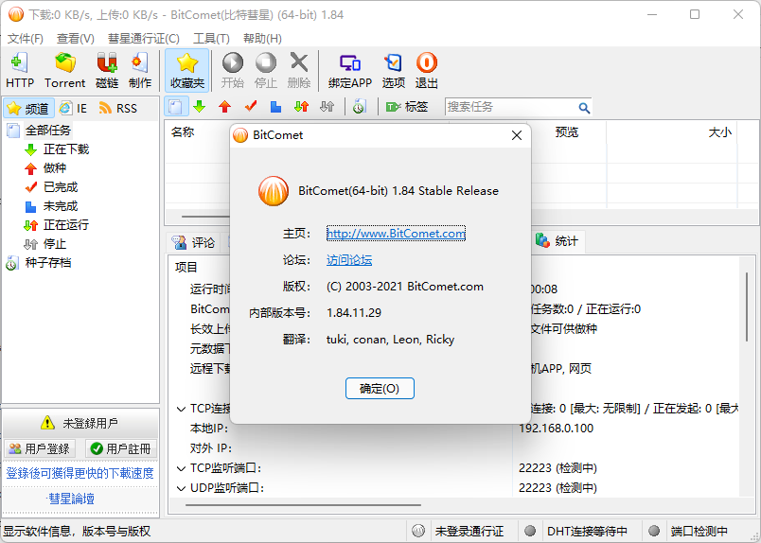Open the 评论 comments tab

click(x=194, y=242)
